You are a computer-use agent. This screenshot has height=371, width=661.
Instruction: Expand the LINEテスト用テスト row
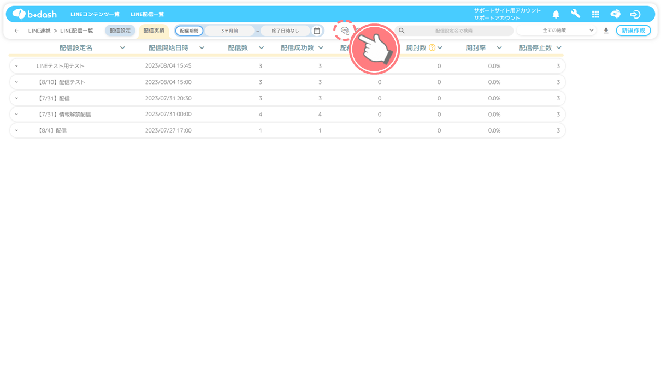pyautogui.click(x=16, y=66)
